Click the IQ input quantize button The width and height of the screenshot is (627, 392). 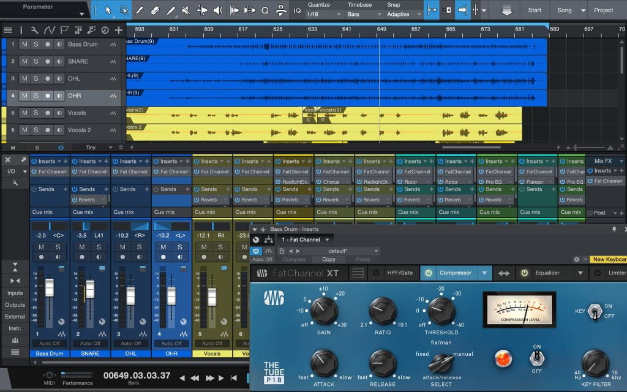297,10
